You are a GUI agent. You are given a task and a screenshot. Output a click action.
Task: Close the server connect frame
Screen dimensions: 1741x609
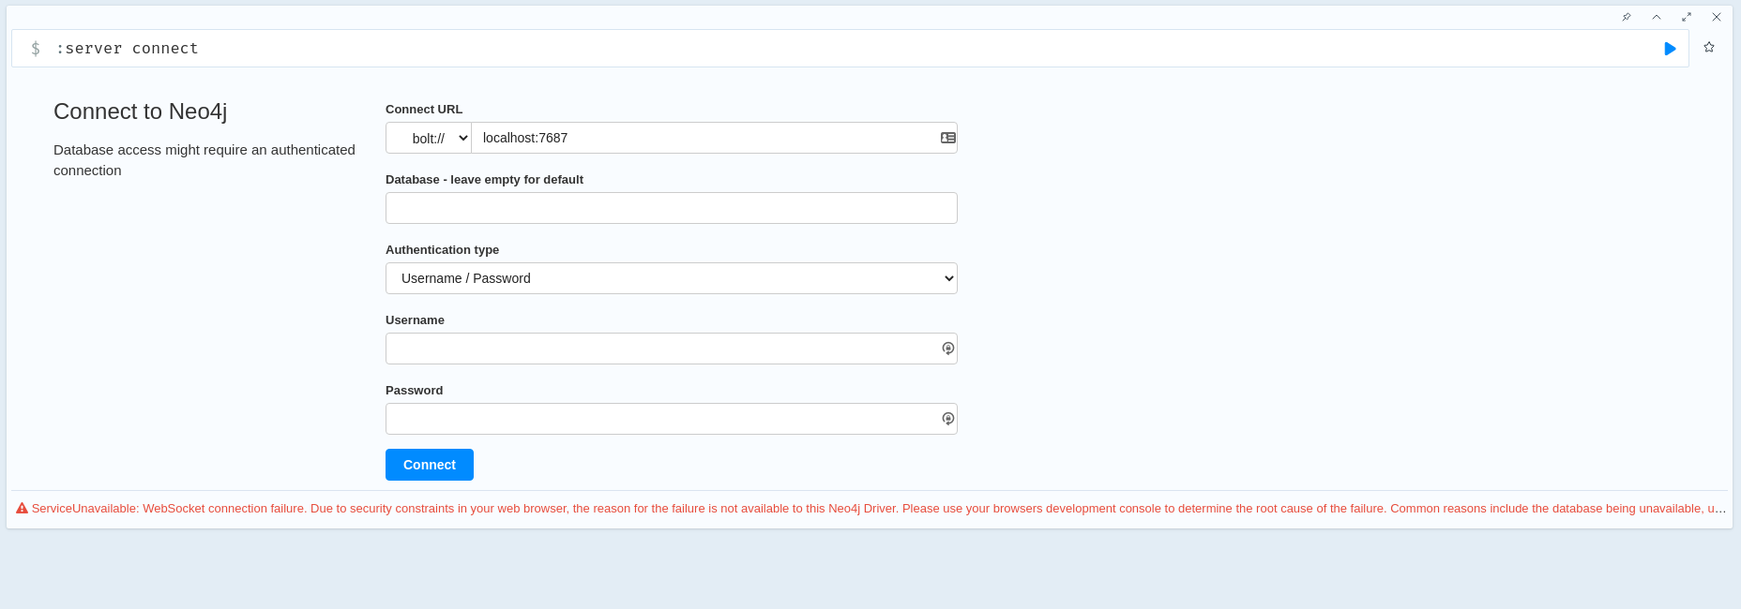pos(1717,17)
